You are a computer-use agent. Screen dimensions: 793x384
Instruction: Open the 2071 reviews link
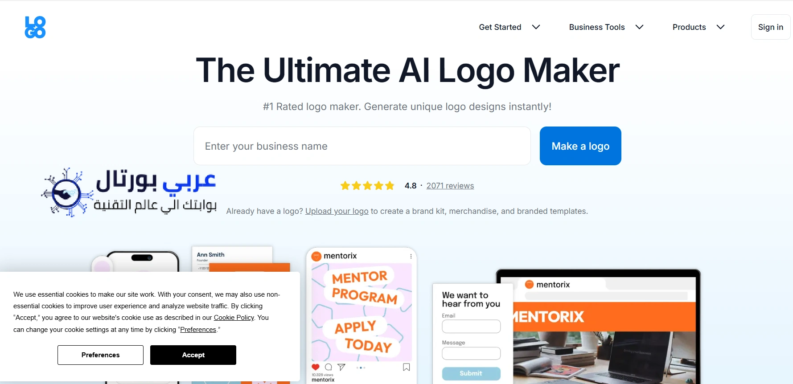pyautogui.click(x=450, y=186)
